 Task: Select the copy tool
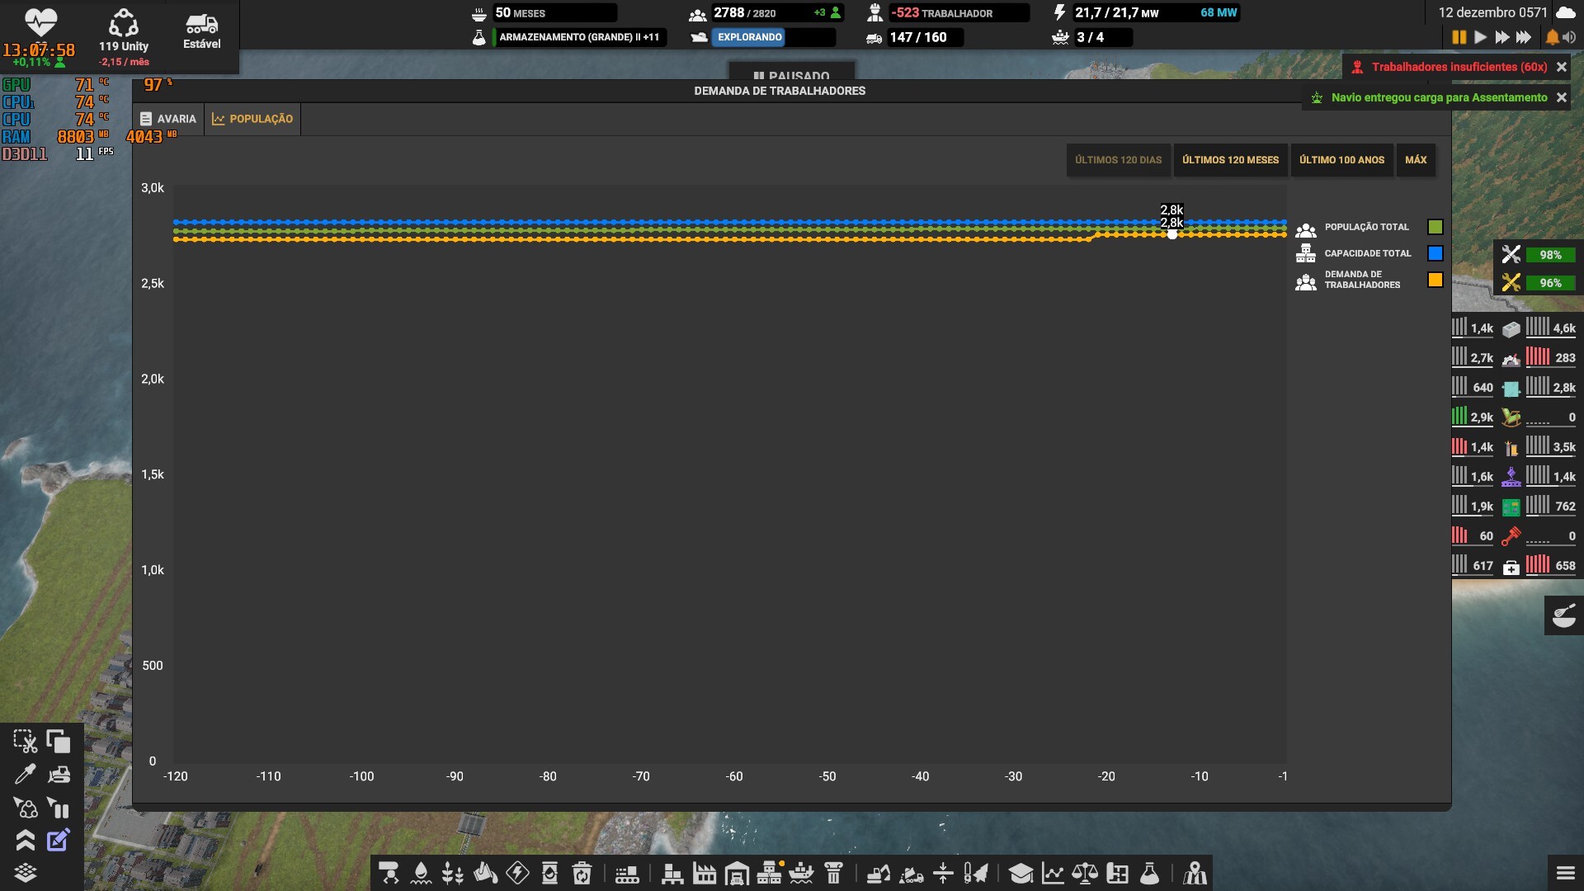click(59, 741)
